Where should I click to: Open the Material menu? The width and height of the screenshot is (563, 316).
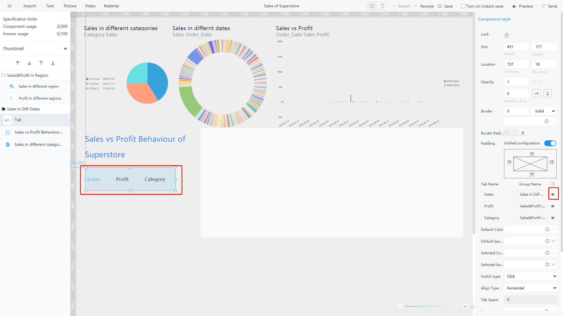pos(111,6)
